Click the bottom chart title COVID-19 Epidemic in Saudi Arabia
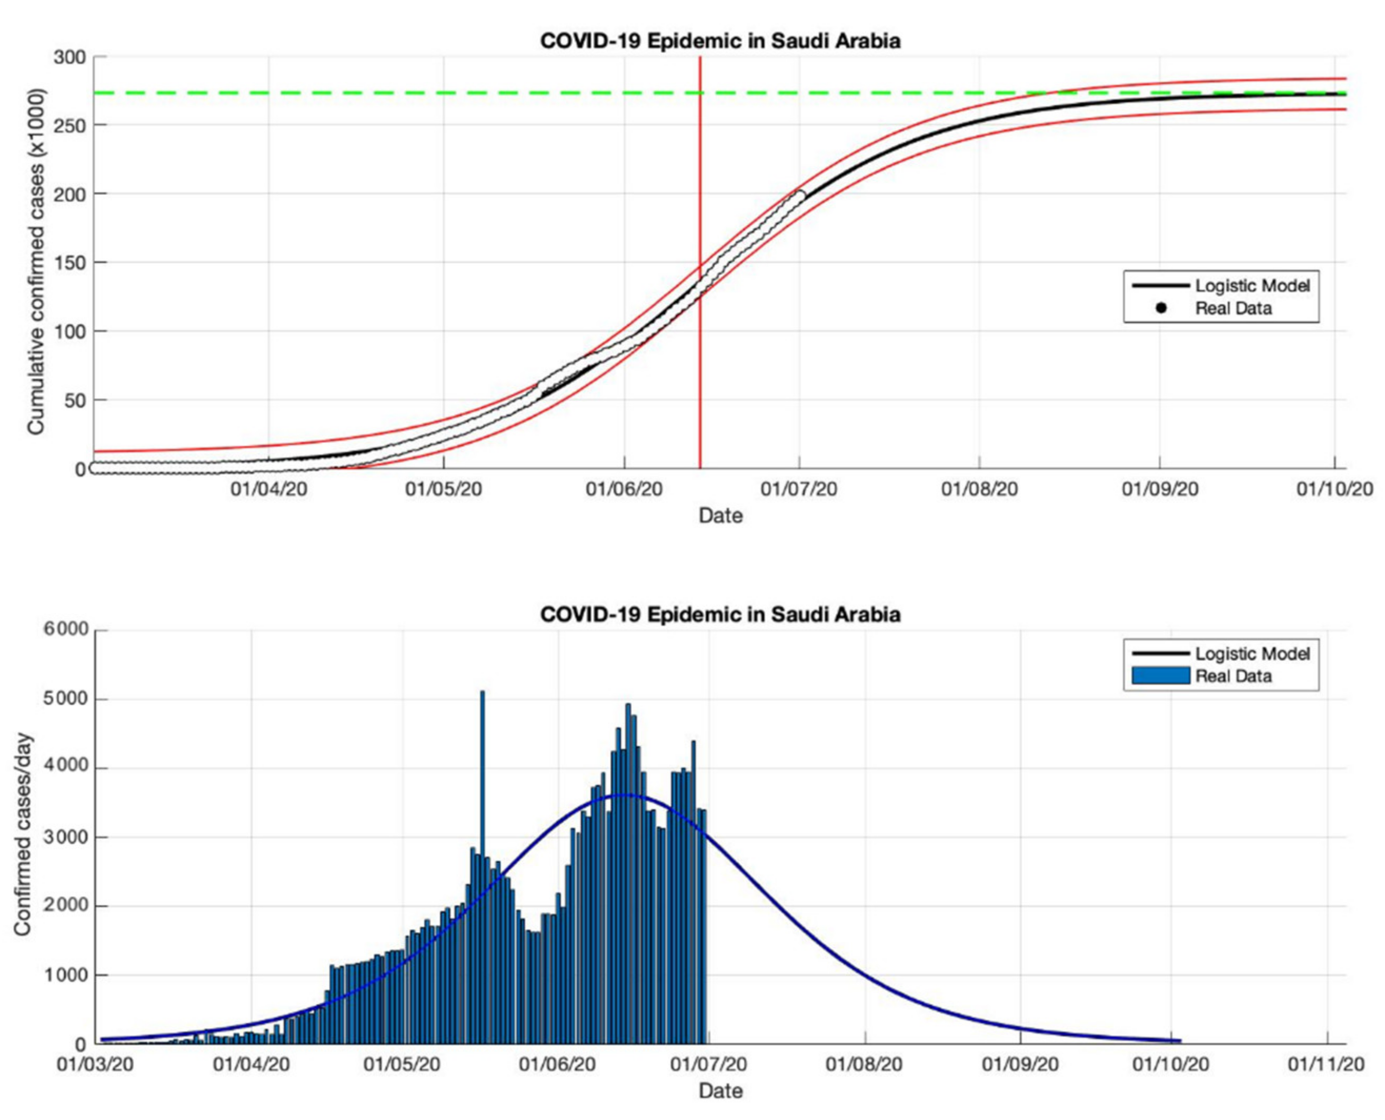1385x1120 pixels. click(x=720, y=614)
